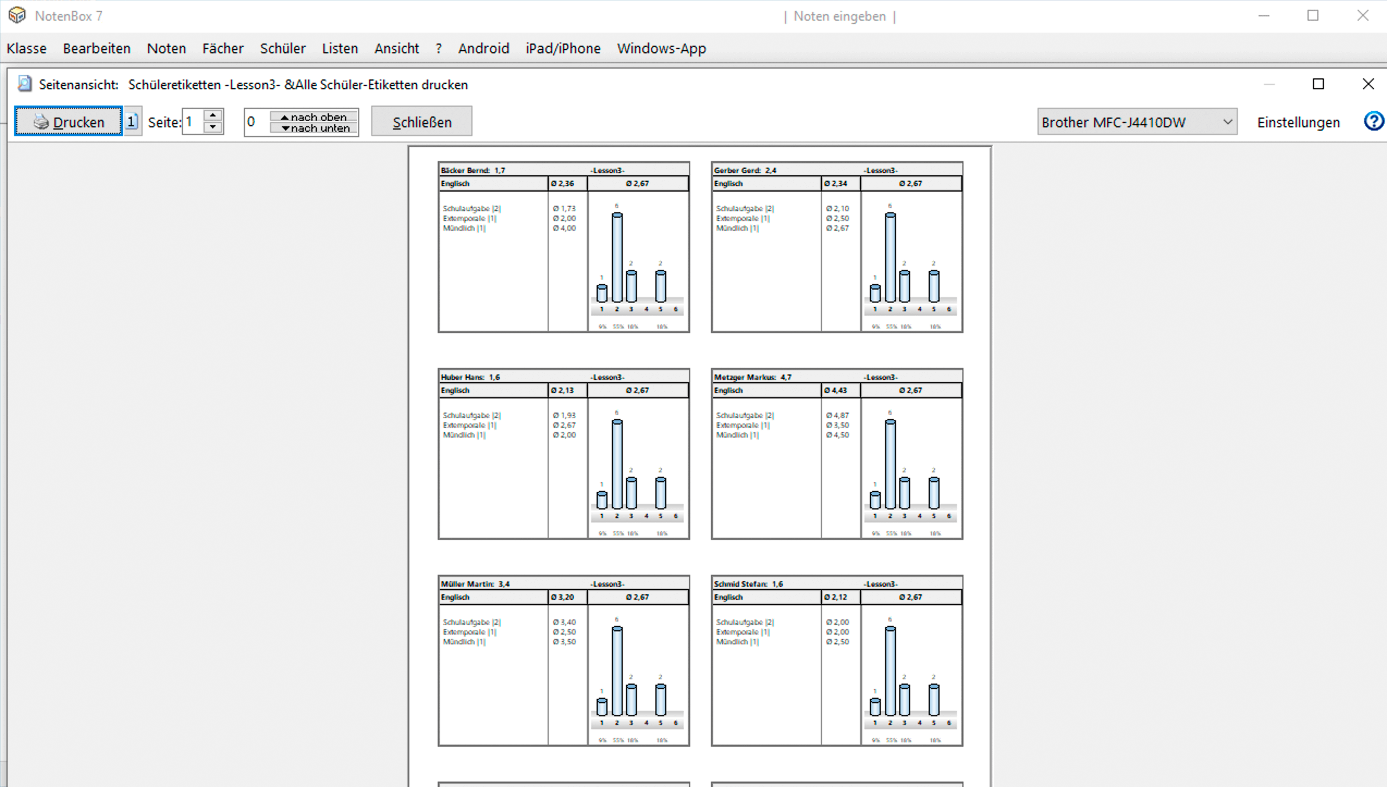Decrease the Seite page number
Image resolution: width=1387 pixels, height=787 pixels.
213,128
